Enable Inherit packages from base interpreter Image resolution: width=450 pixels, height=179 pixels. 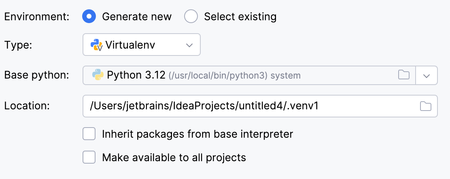pyautogui.click(x=89, y=134)
